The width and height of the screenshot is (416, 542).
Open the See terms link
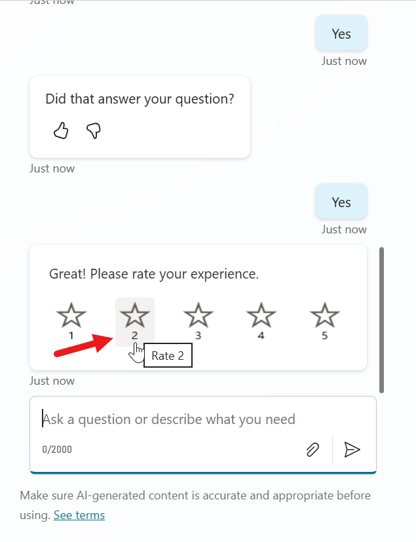[x=79, y=515]
